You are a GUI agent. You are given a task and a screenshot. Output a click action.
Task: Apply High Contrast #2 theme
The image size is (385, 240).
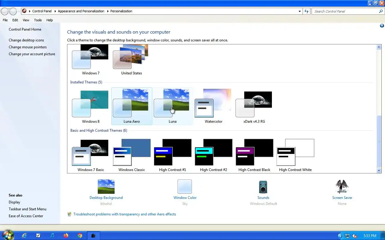point(213,154)
